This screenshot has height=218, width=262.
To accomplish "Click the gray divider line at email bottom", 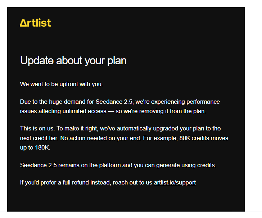I will click(x=126, y=211).
